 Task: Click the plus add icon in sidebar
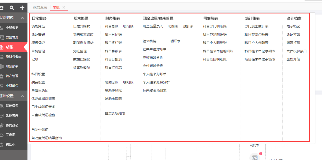pos(22,8)
